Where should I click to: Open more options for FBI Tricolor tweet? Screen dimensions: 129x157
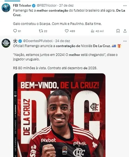125,6
